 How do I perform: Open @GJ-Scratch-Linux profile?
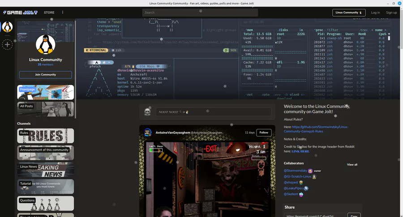point(297,177)
